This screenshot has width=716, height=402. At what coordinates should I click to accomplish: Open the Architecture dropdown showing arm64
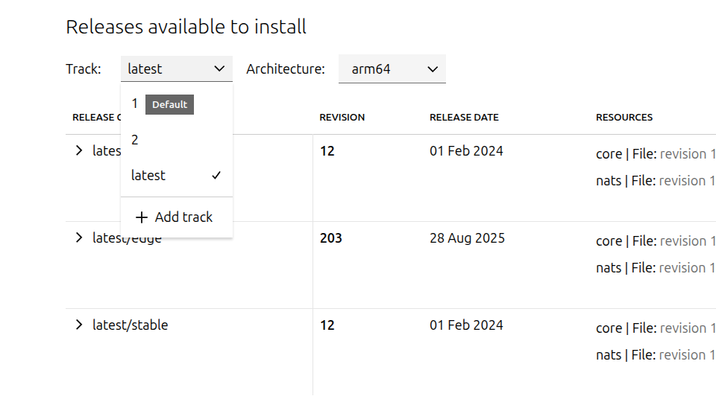tap(392, 69)
